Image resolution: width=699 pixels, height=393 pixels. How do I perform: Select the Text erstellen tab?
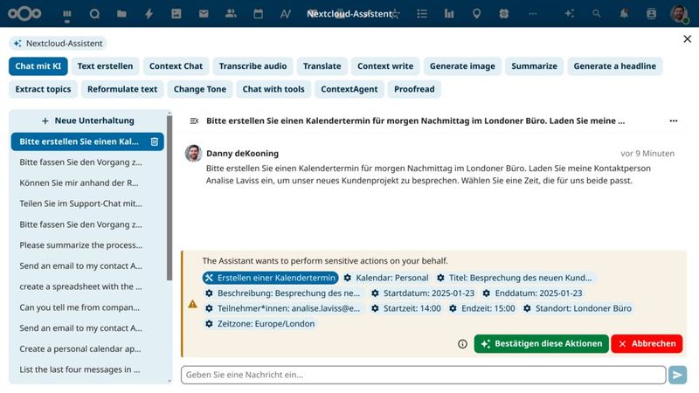click(x=105, y=66)
